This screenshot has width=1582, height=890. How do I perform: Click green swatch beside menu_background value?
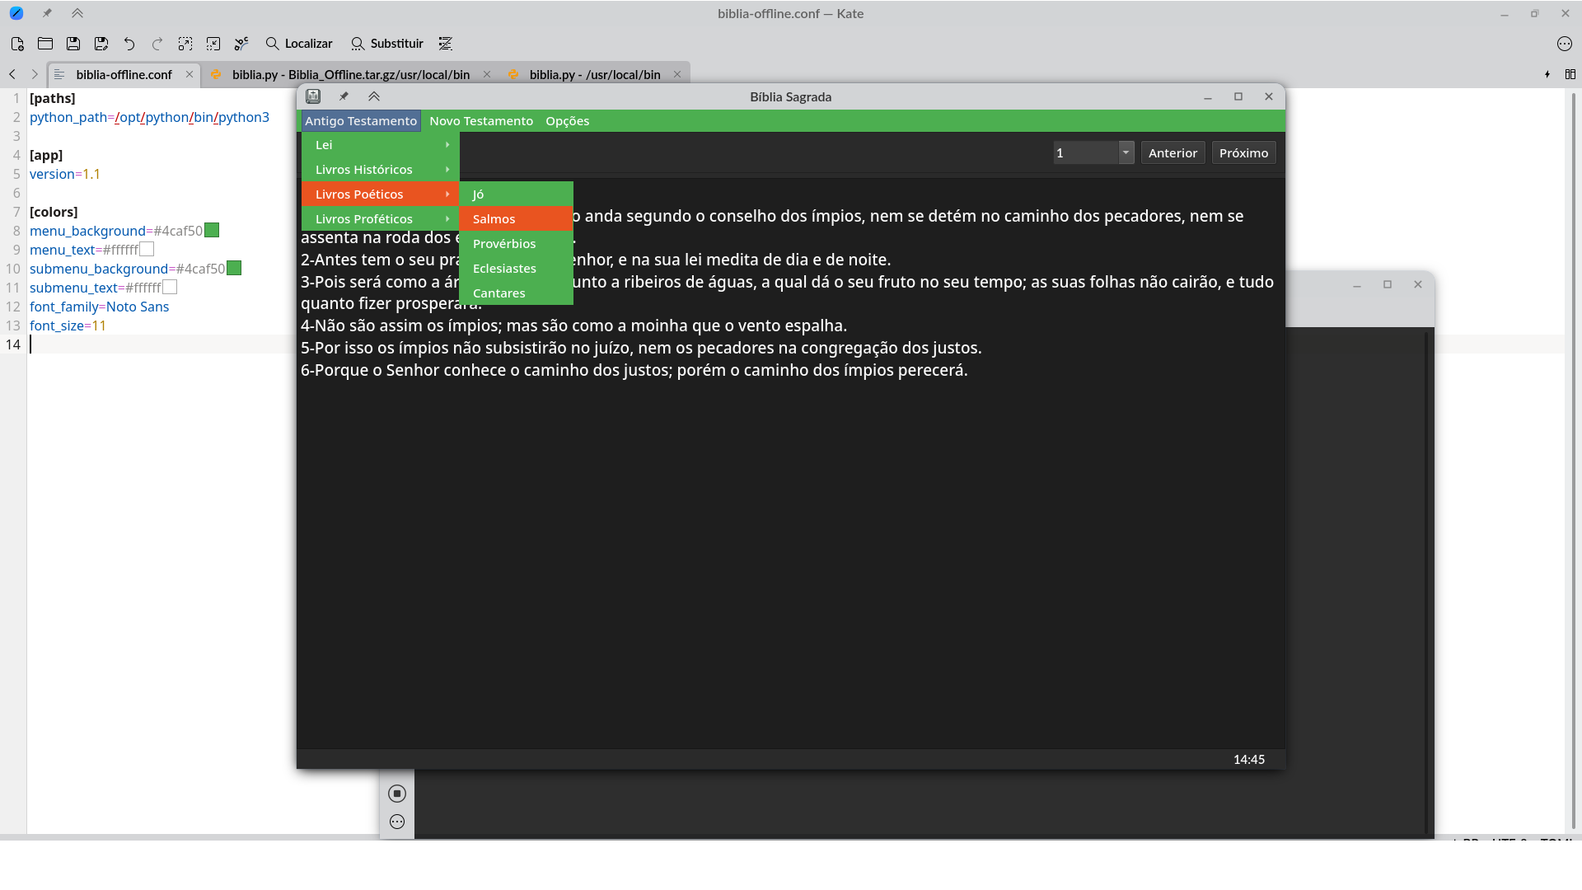[212, 231]
